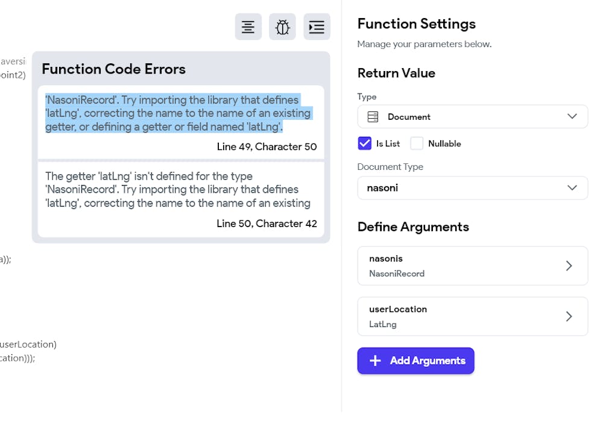Open the bug error checker icon
Viewport: 603px width, 447px height.
click(282, 27)
